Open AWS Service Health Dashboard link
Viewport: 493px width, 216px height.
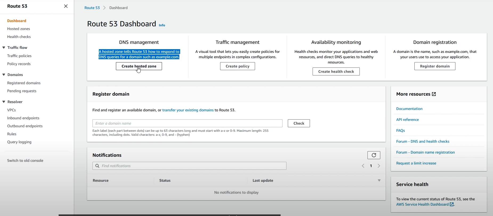click(422, 204)
